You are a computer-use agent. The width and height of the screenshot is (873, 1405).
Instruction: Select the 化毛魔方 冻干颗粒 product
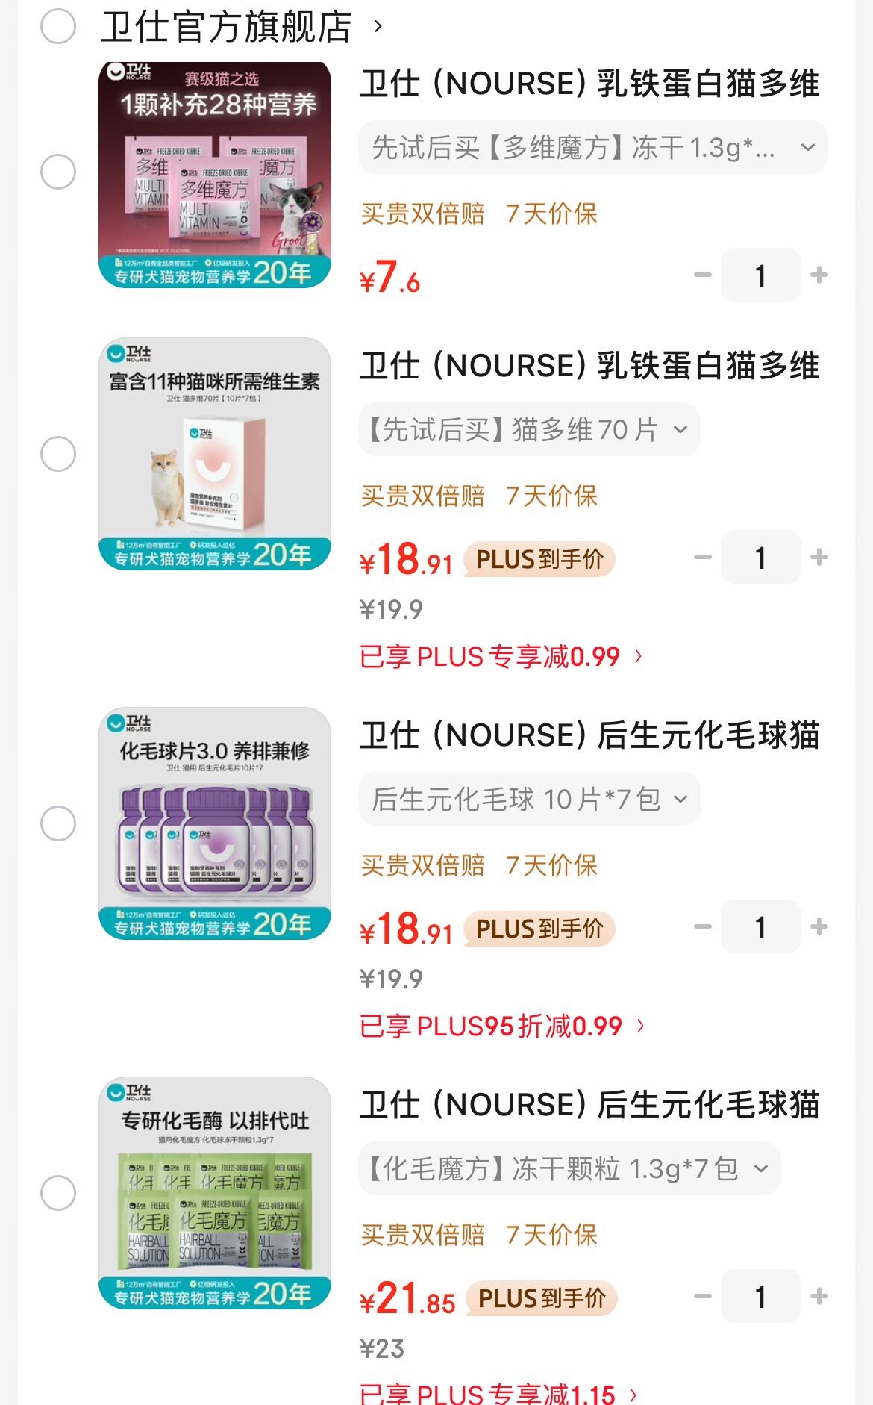(58, 1193)
